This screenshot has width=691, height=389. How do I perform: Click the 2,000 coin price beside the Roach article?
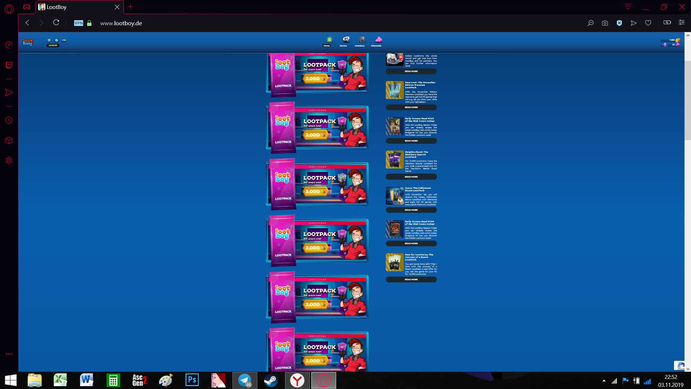(315, 304)
